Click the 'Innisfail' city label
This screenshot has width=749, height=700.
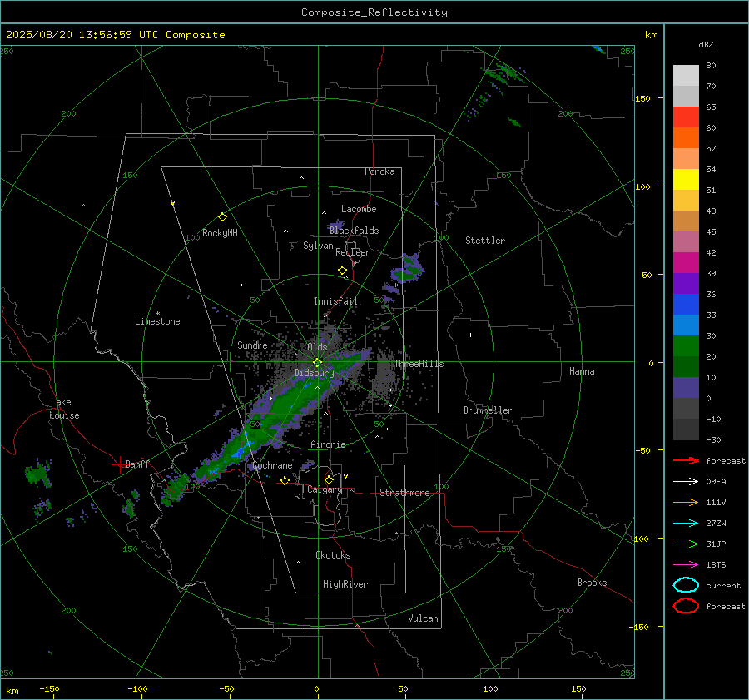coord(335,301)
